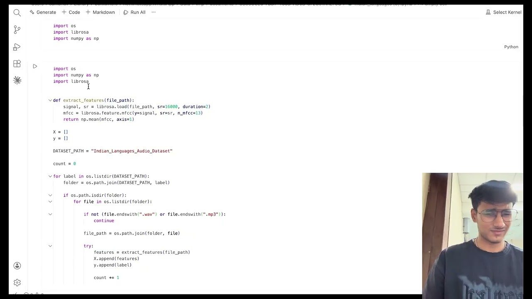Viewport: 532px width, 299px height.
Task: Run the second notebook cell
Action: [x=35, y=66]
